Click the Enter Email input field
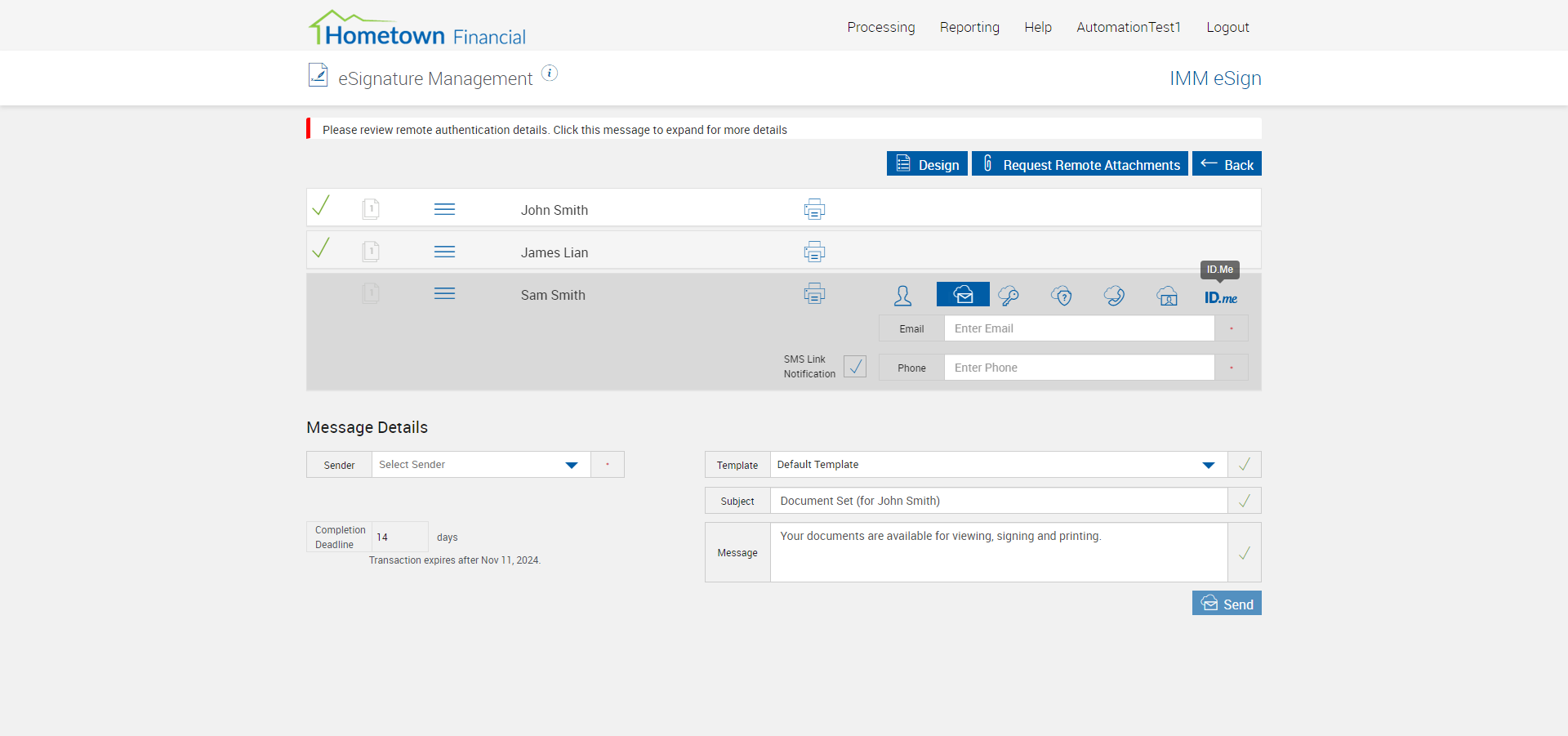The image size is (1568, 736). [1079, 328]
